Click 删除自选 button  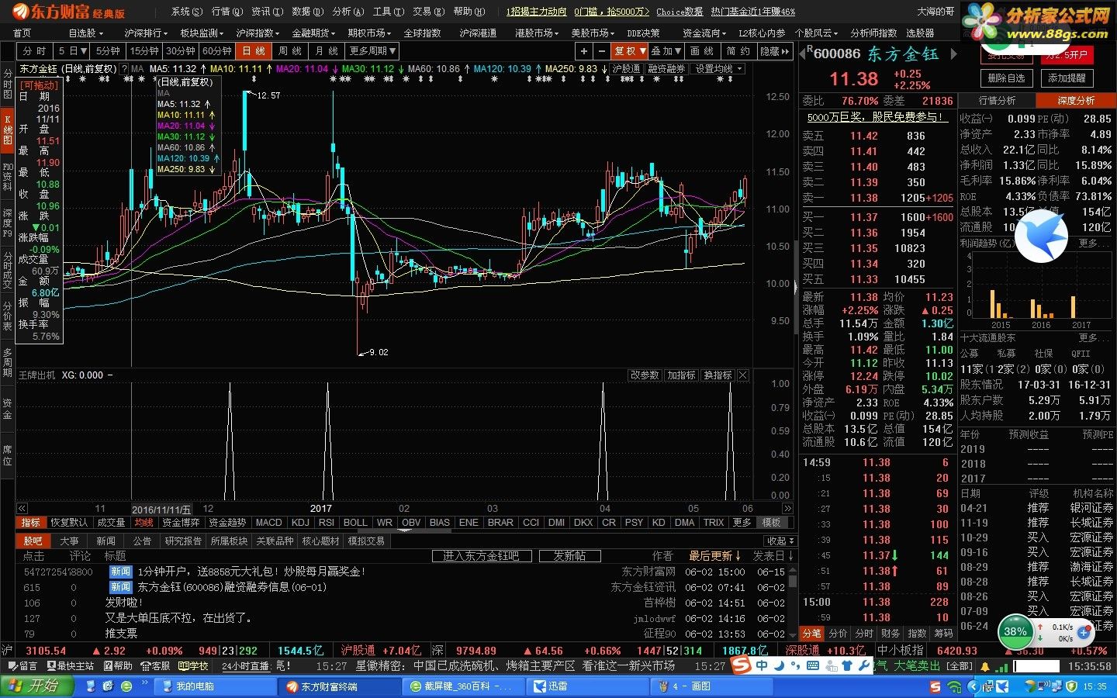1007,78
